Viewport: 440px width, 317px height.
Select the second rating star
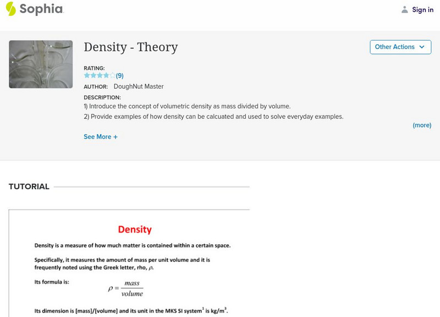[x=93, y=75]
